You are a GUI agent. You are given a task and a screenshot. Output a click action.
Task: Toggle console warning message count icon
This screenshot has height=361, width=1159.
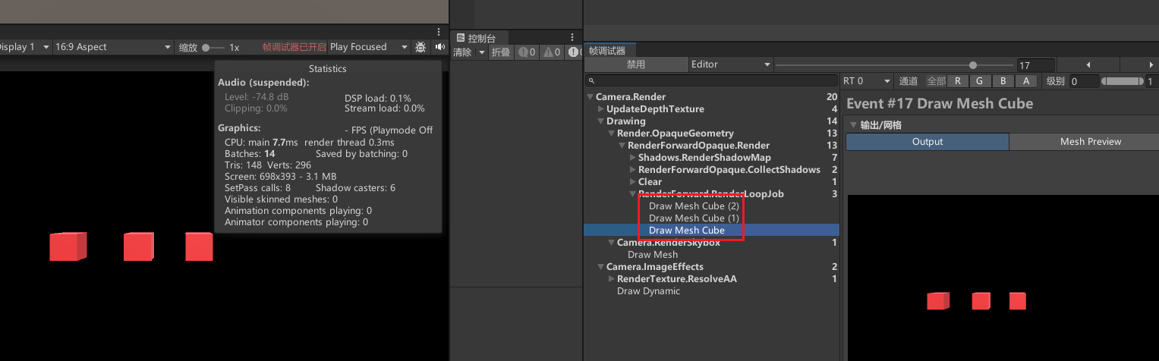[x=553, y=52]
